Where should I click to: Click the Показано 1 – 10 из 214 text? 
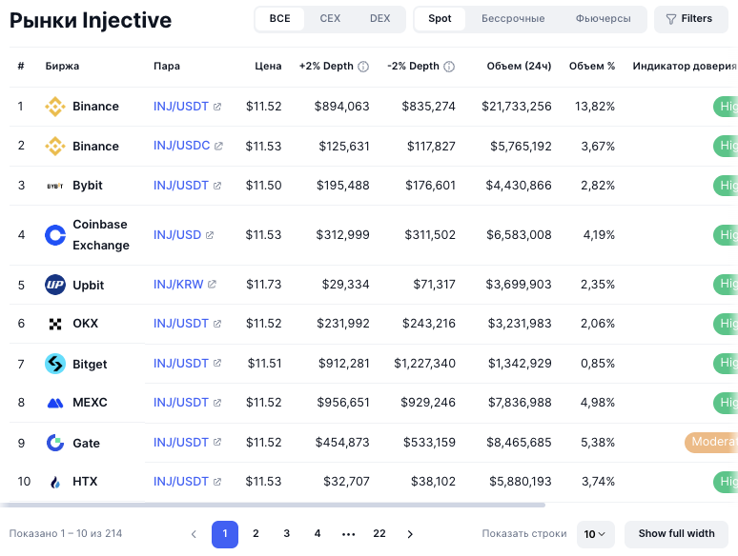[66, 534]
